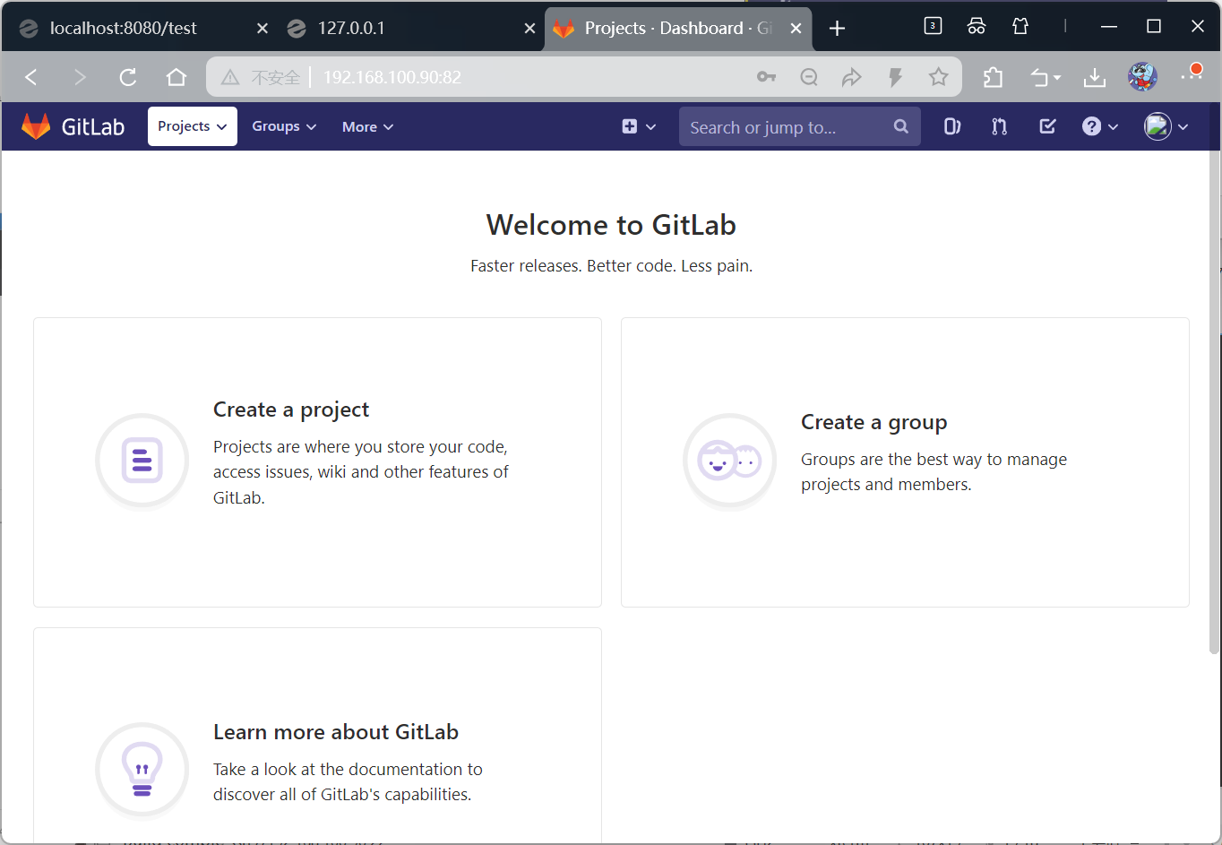Open the downloads icon

[x=1095, y=78]
